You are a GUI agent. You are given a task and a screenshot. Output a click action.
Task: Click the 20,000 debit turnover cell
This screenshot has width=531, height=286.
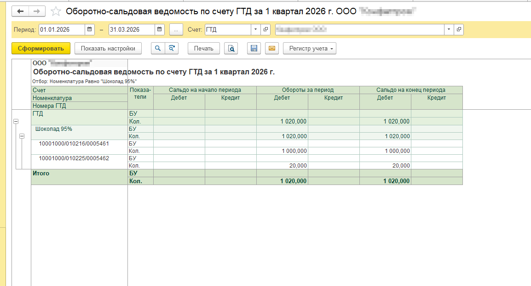click(x=282, y=165)
